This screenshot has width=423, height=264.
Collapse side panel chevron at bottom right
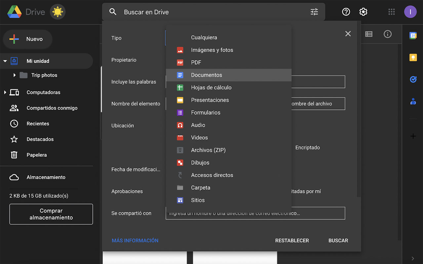[413, 258]
